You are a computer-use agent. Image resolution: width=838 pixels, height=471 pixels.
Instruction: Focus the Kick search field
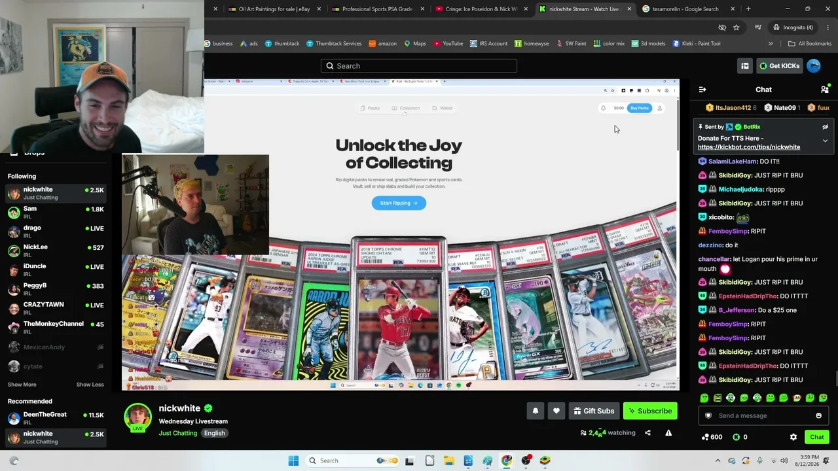(x=419, y=66)
